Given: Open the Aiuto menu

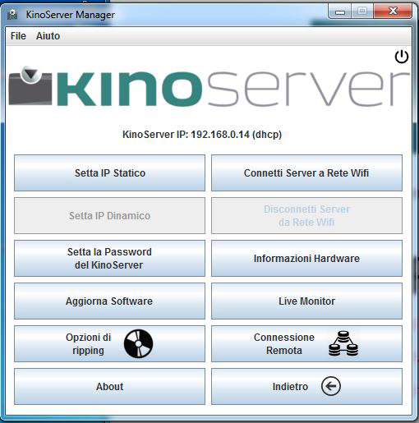Looking at the screenshot, I should pos(48,36).
